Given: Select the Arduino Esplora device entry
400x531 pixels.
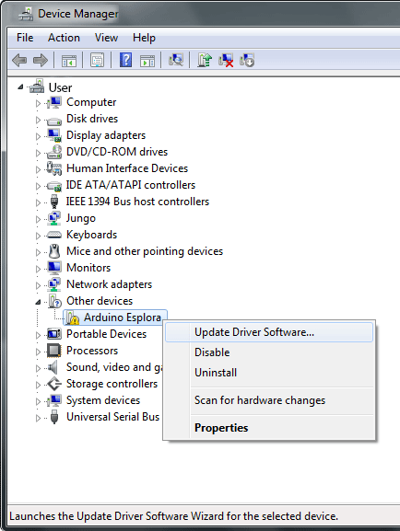Looking at the screenshot, I should pyautogui.click(x=123, y=317).
